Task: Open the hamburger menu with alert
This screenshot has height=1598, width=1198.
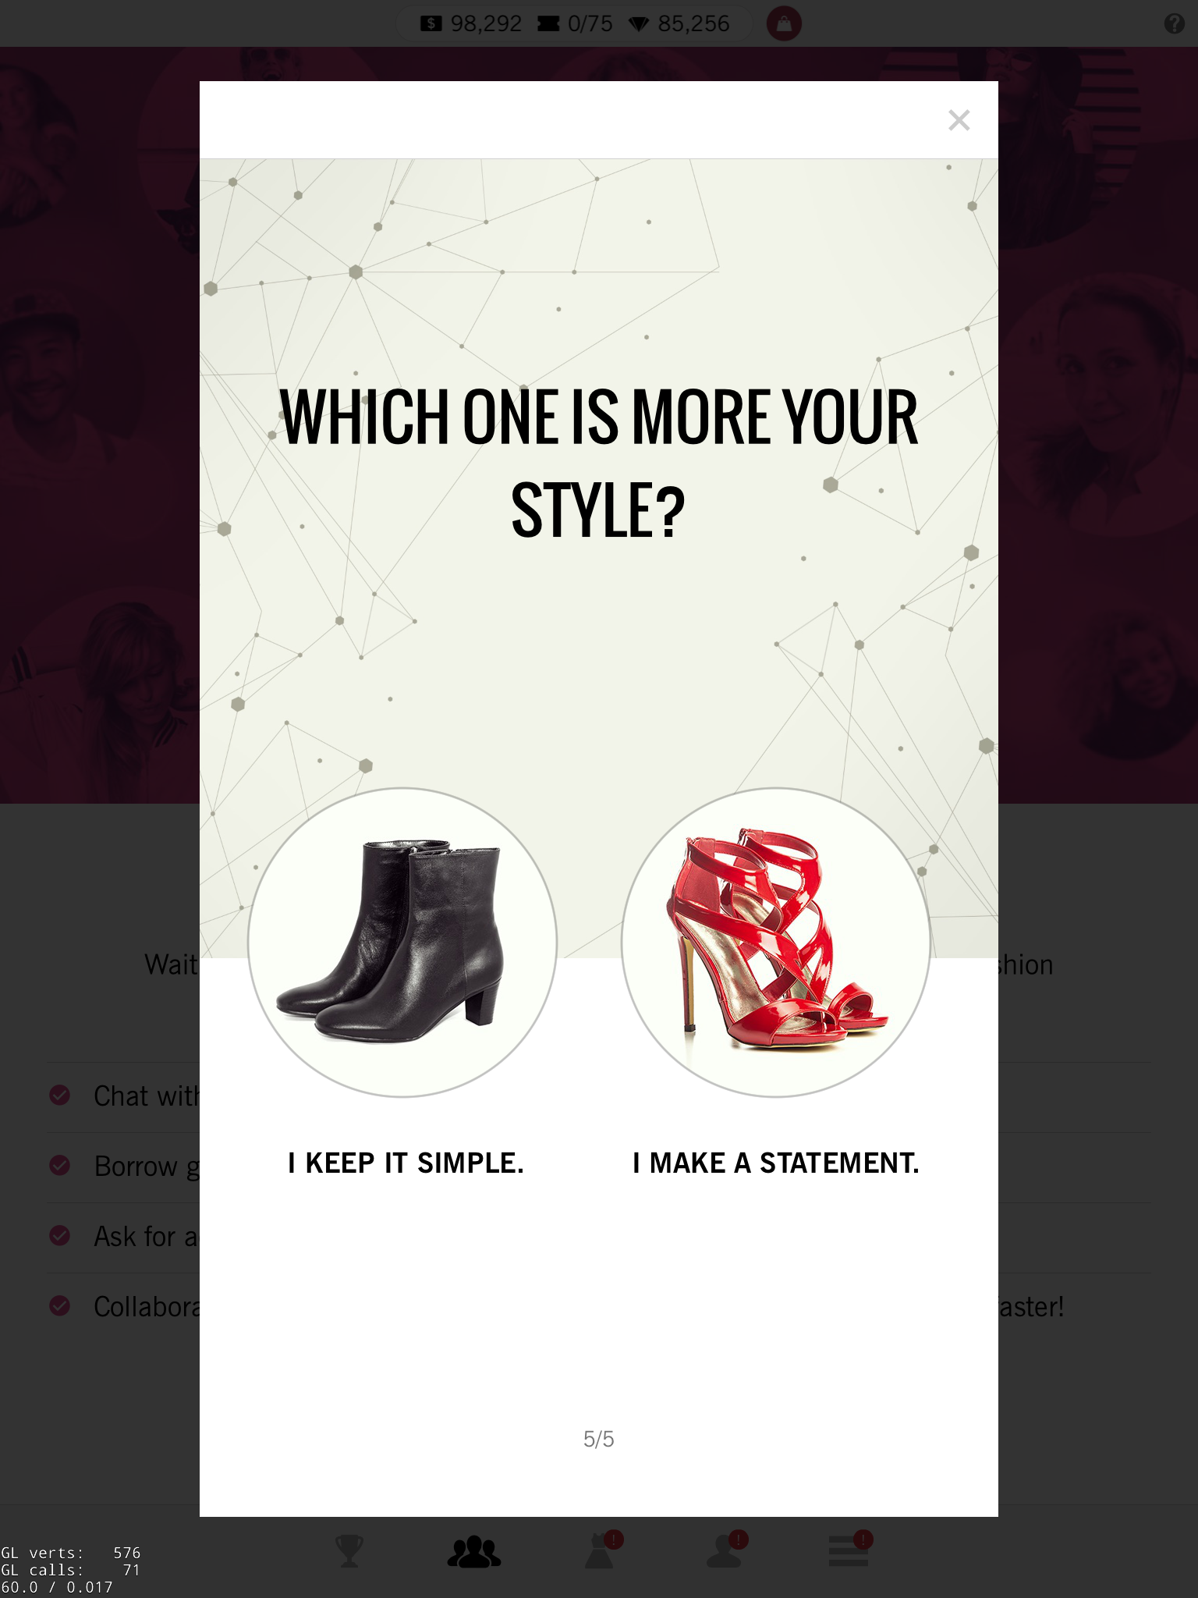Action: (x=850, y=1550)
